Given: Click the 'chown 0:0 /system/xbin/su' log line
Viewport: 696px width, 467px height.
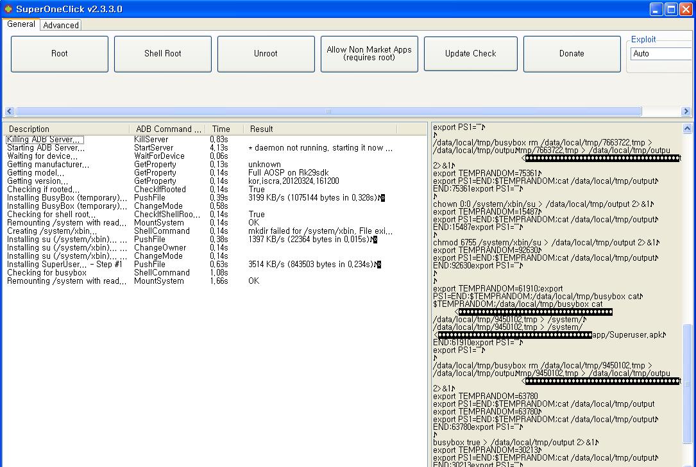Looking at the screenshot, I should click(543, 204).
